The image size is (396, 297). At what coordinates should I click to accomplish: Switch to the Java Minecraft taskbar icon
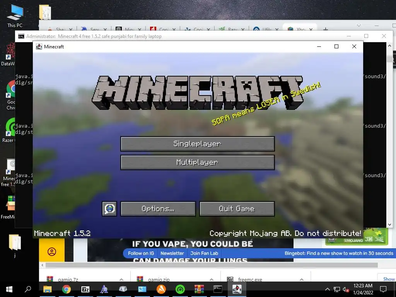pos(237,289)
